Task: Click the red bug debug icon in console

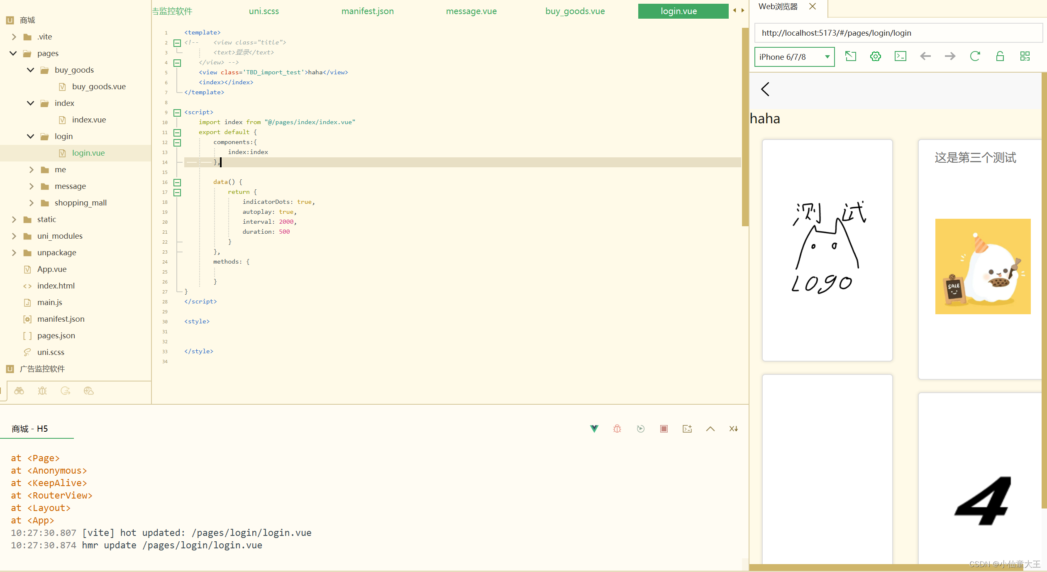Action: [617, 429]
